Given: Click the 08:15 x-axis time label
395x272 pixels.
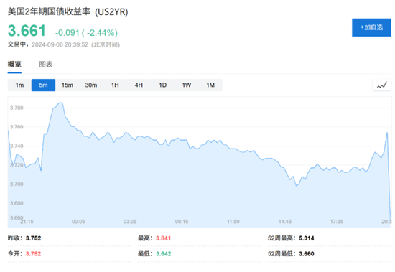Looking at the screenshot, I should click(182, 222).
